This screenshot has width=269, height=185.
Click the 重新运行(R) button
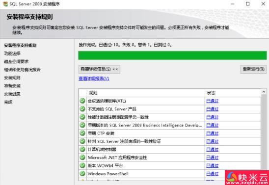[x=253, y=69]
